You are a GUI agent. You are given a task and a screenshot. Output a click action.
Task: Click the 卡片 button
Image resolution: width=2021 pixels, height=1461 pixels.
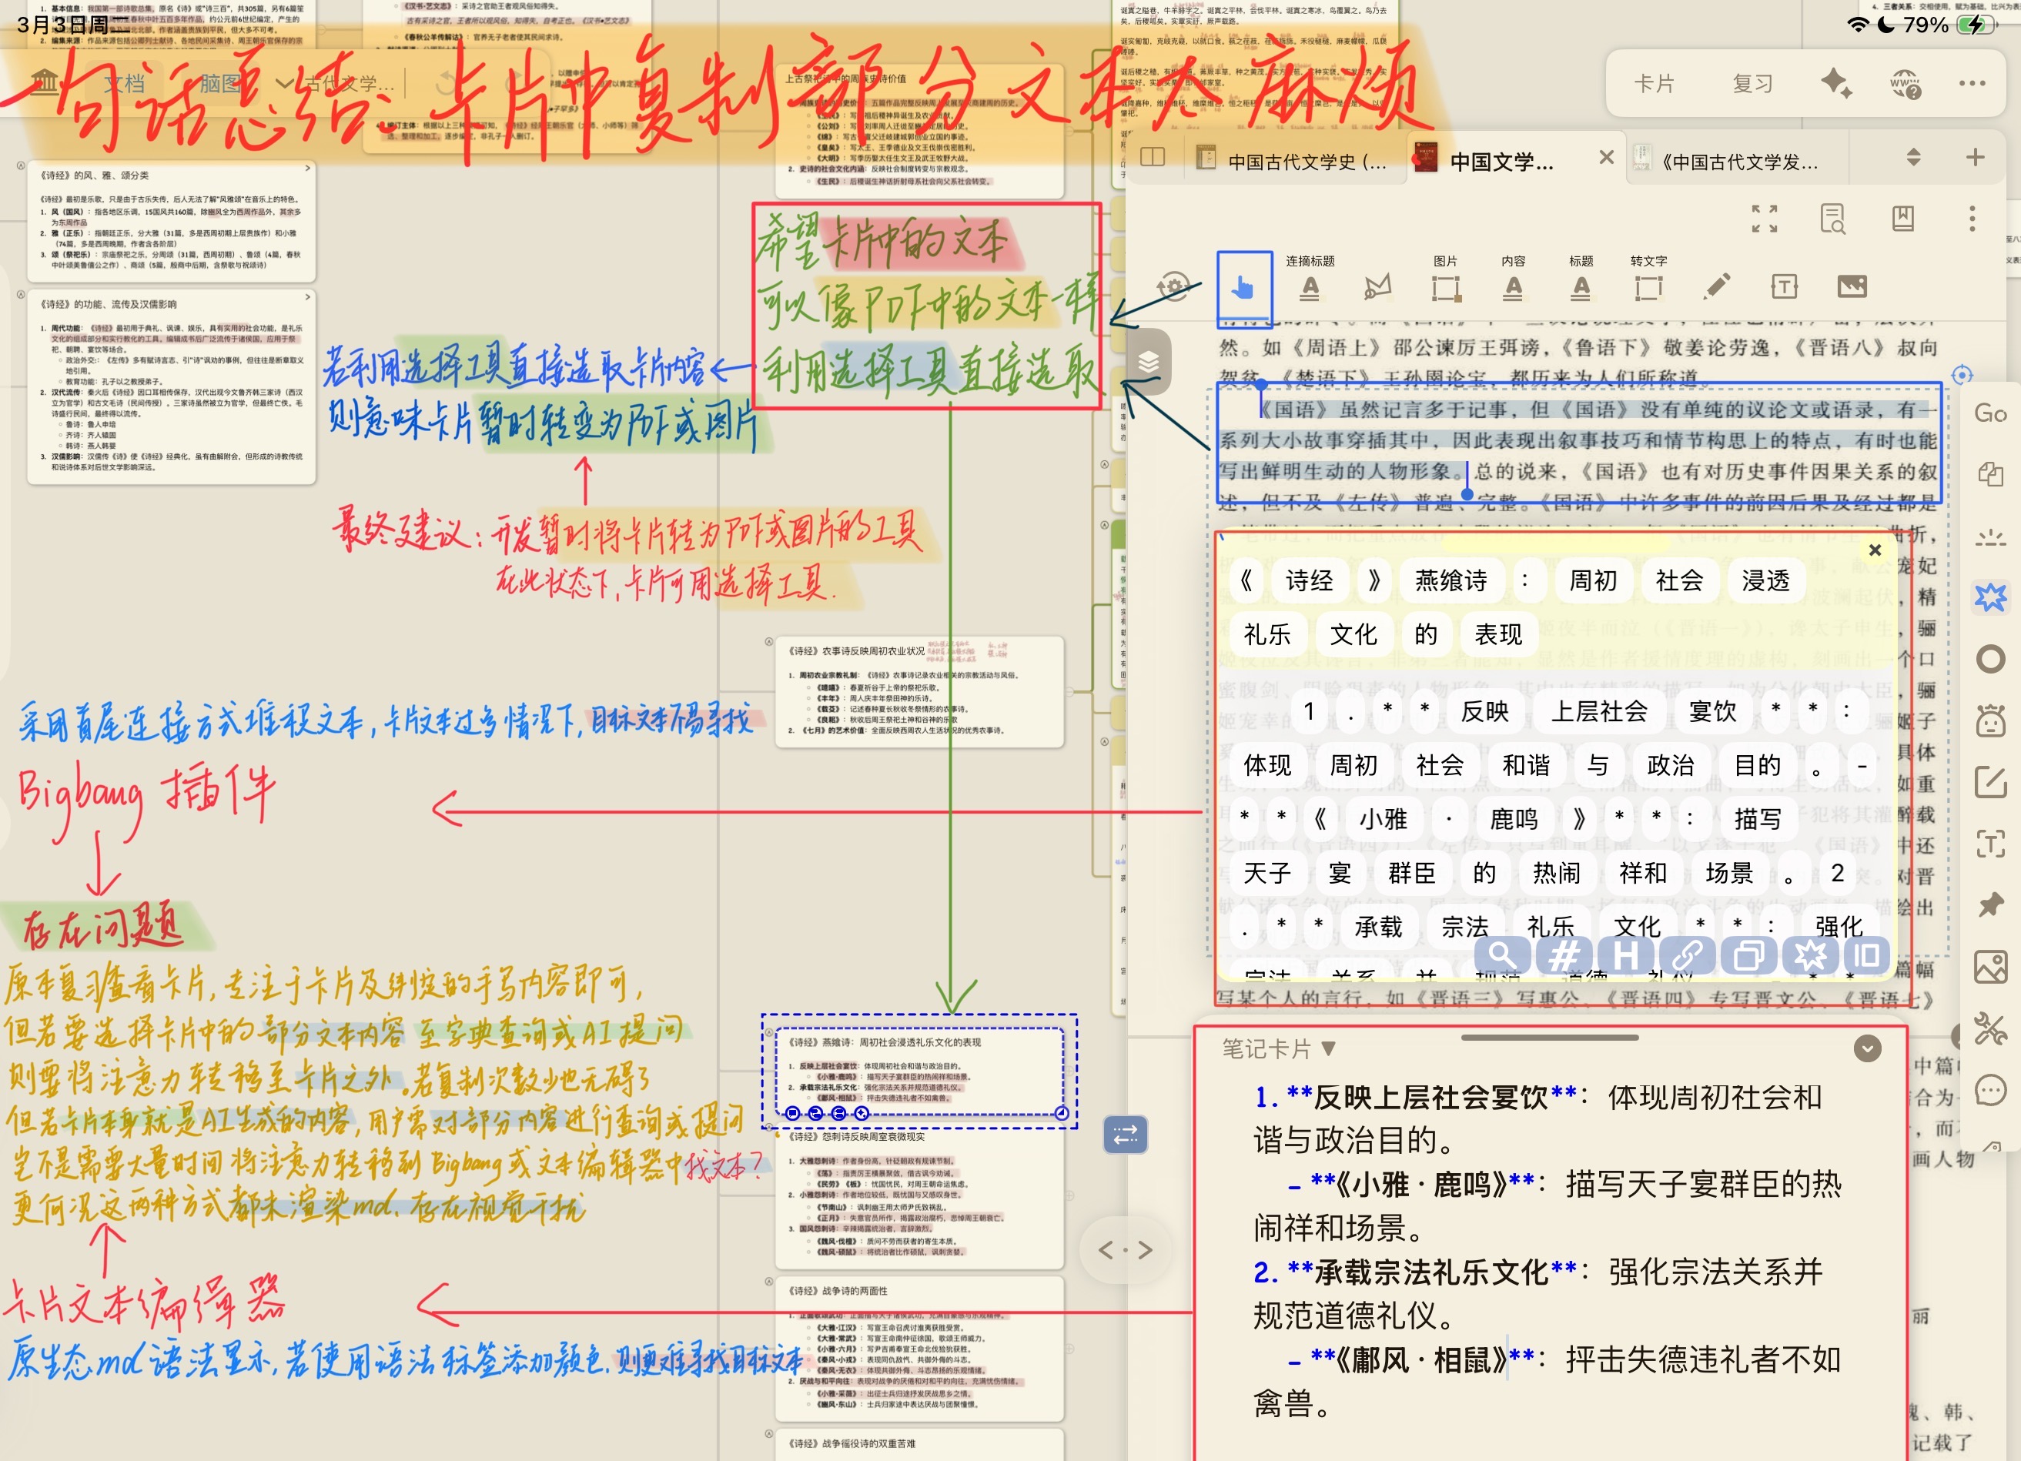(1653, 84)
